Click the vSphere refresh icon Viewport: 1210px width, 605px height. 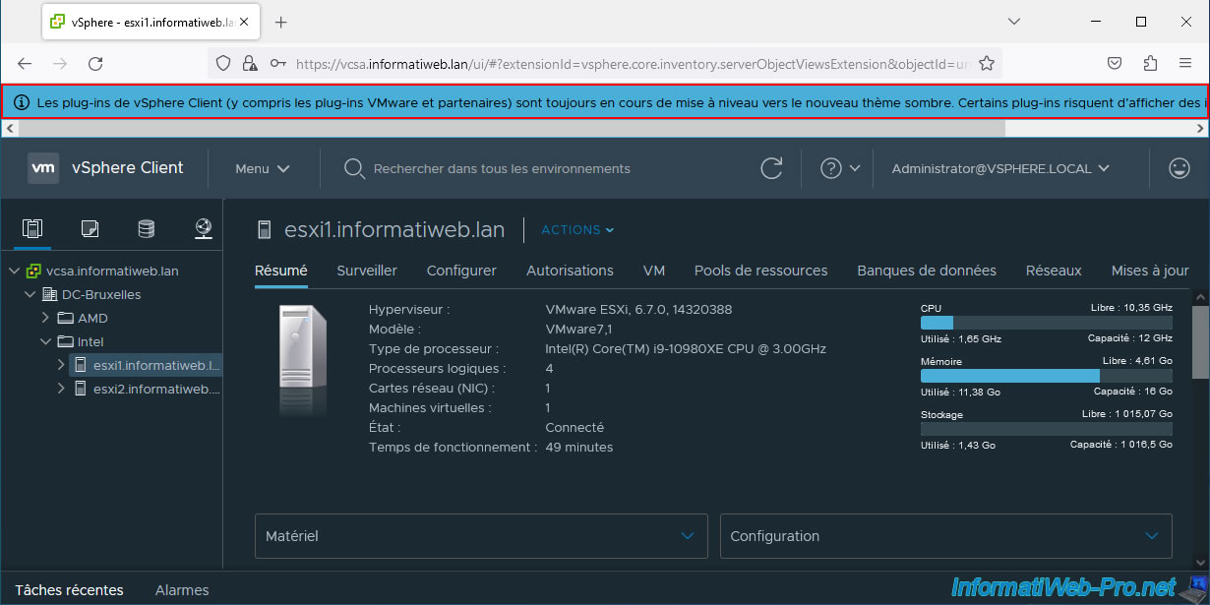pyautogui.click(x=772, y=168)
